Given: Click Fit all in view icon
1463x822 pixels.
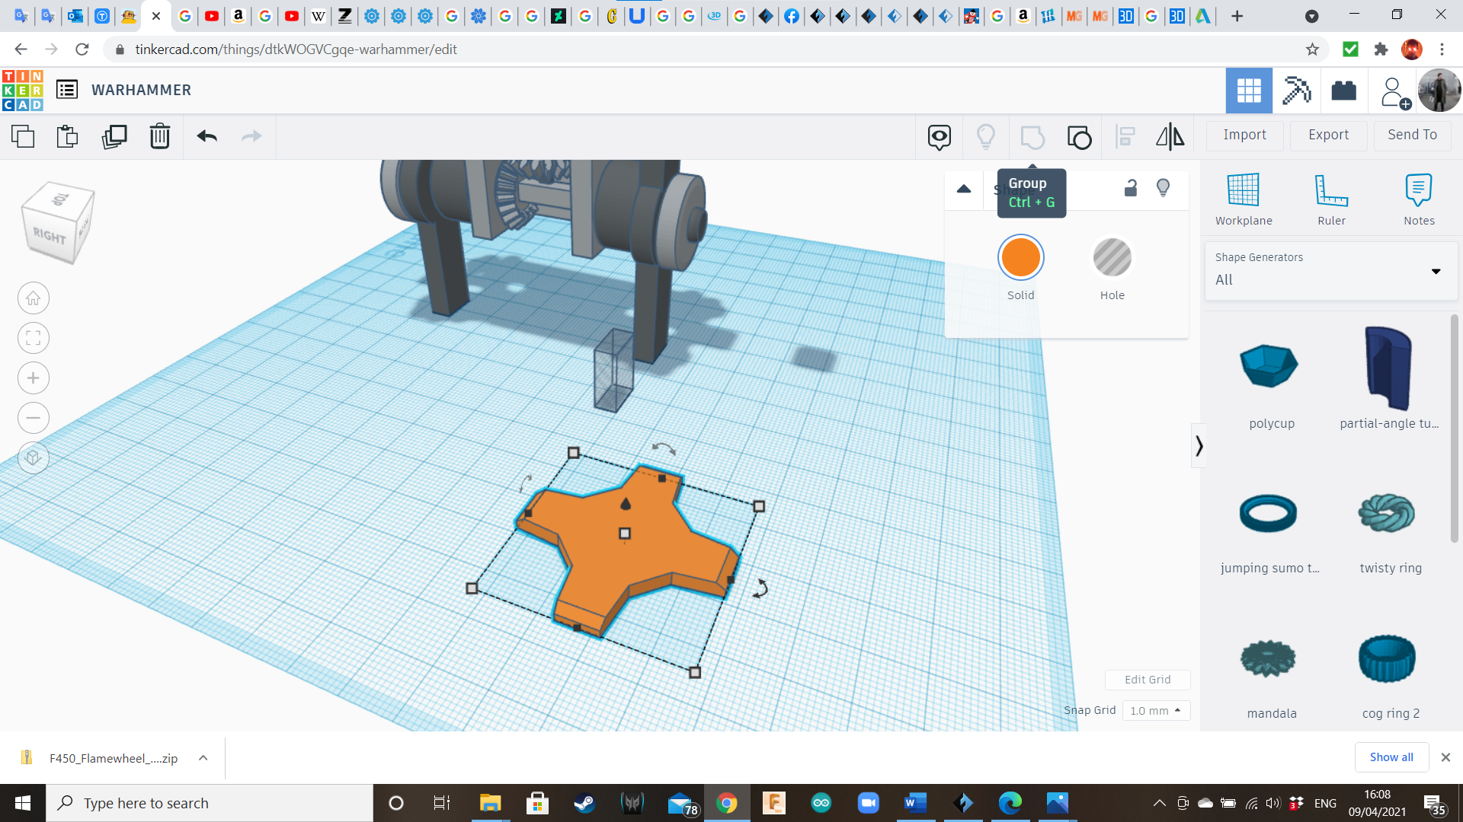Looking at the screenshot, I should 34,338.
